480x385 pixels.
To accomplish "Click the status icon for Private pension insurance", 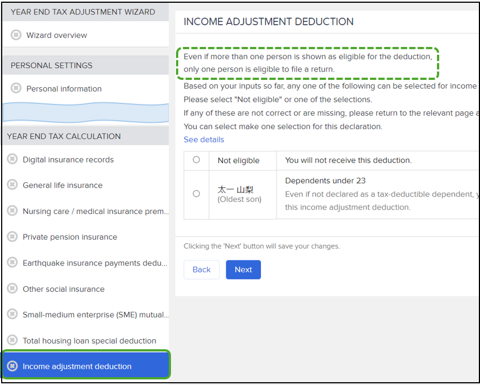I will [x=12, y=236].
